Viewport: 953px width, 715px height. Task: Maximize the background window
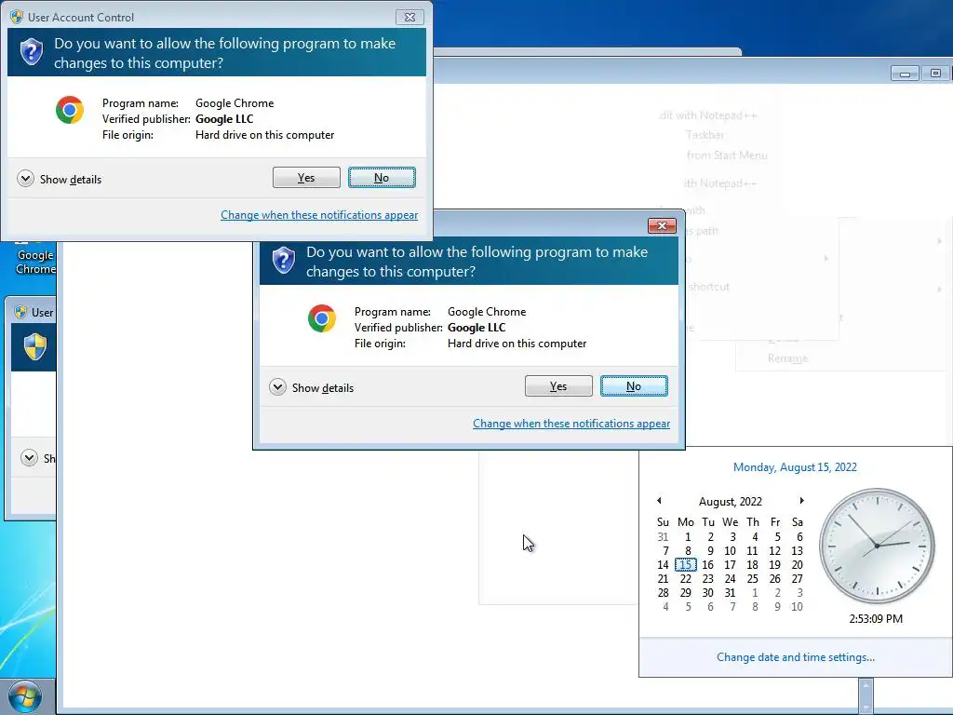(935, 74)
